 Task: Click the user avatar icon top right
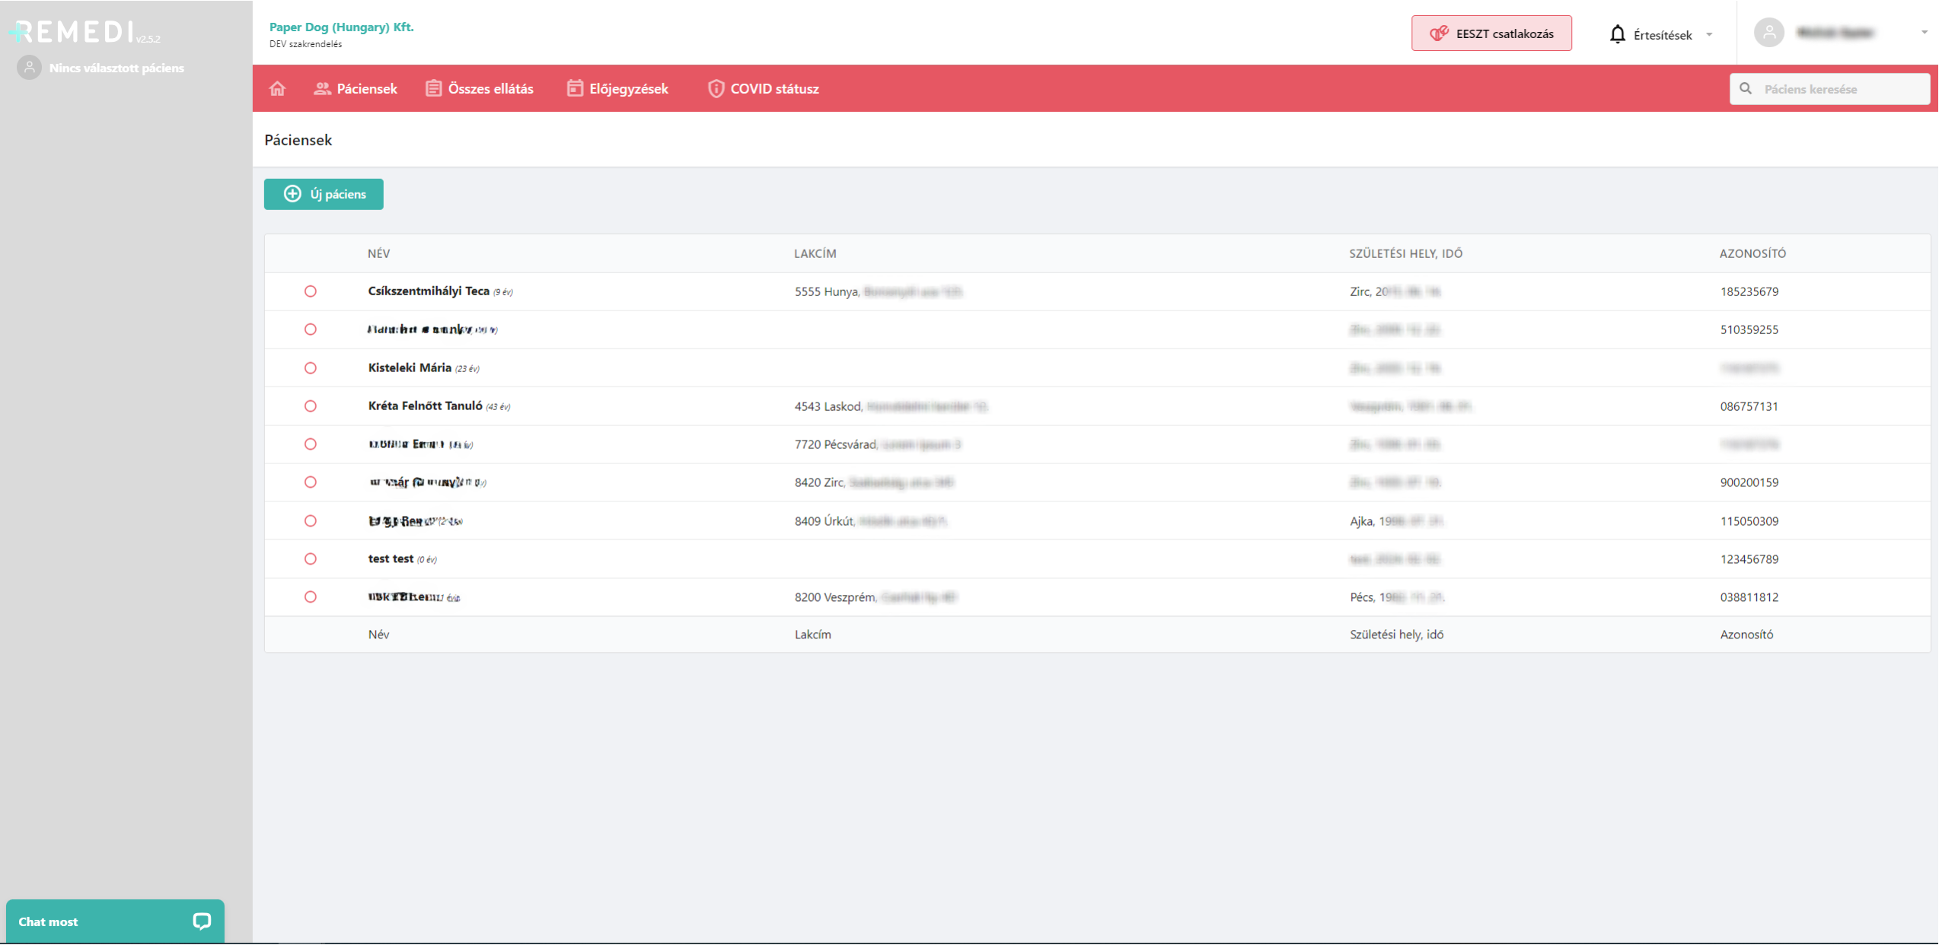tap(1768, 33)
